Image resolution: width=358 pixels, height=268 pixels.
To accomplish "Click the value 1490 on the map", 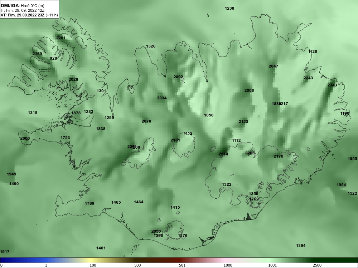I will pos(14,184).
